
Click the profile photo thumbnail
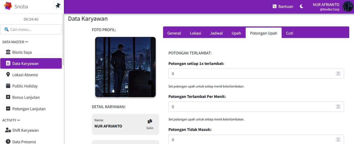(125, 67)
